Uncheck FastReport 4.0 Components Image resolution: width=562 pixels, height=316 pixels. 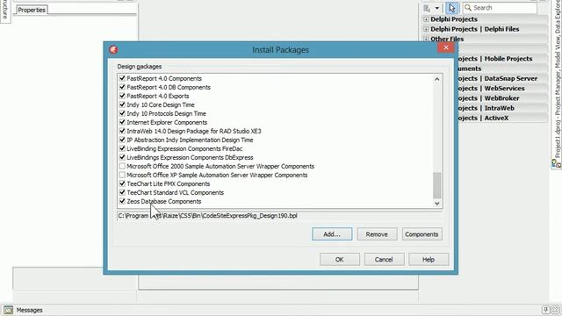coord(122,78)
